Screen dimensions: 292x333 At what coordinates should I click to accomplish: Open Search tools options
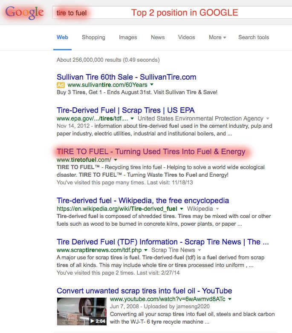tap(254, 37)
